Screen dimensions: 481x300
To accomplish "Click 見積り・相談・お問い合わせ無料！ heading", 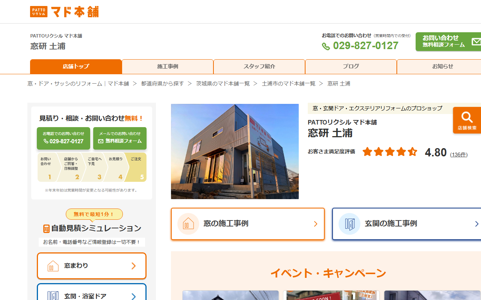I will pyautogui.click(x=92, y=118).
